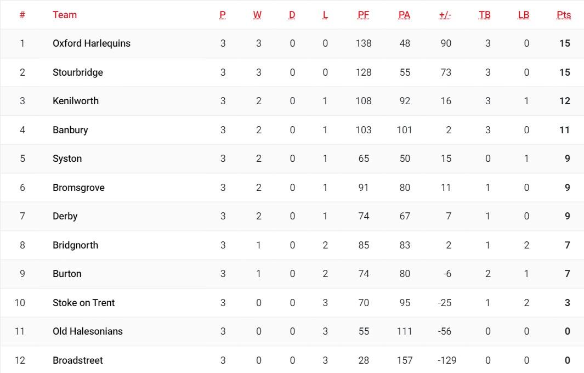Open the Stoke on Trent entry
Viewport: 584px width, 373px height.
pyautogui.click(x=84, y=303)
